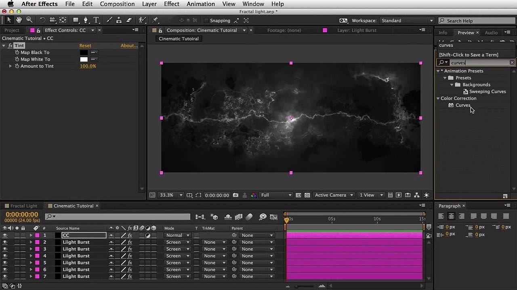Select the Sweeping Curves preset
The height and width of the screenshot is (290, 517).
click(488, 91)
